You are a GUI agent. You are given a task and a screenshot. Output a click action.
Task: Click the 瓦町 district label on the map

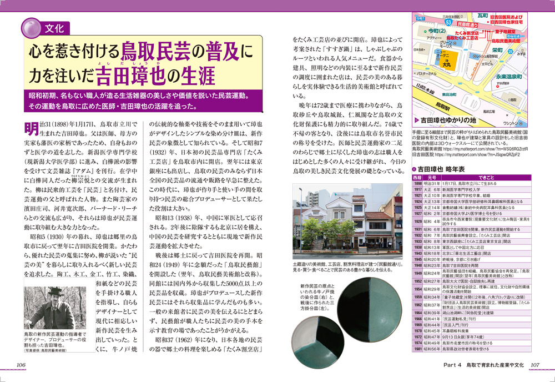(482, 16)
